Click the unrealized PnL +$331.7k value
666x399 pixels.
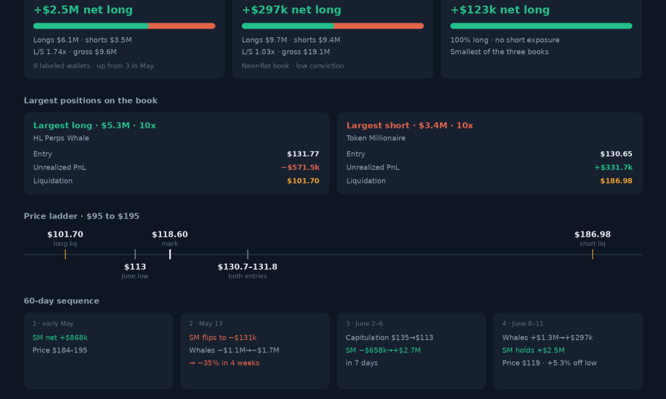pyautogui.click(x=613, y=168)
